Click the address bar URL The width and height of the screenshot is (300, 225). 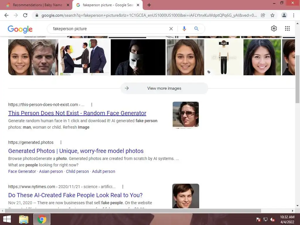tap(149, 15)
